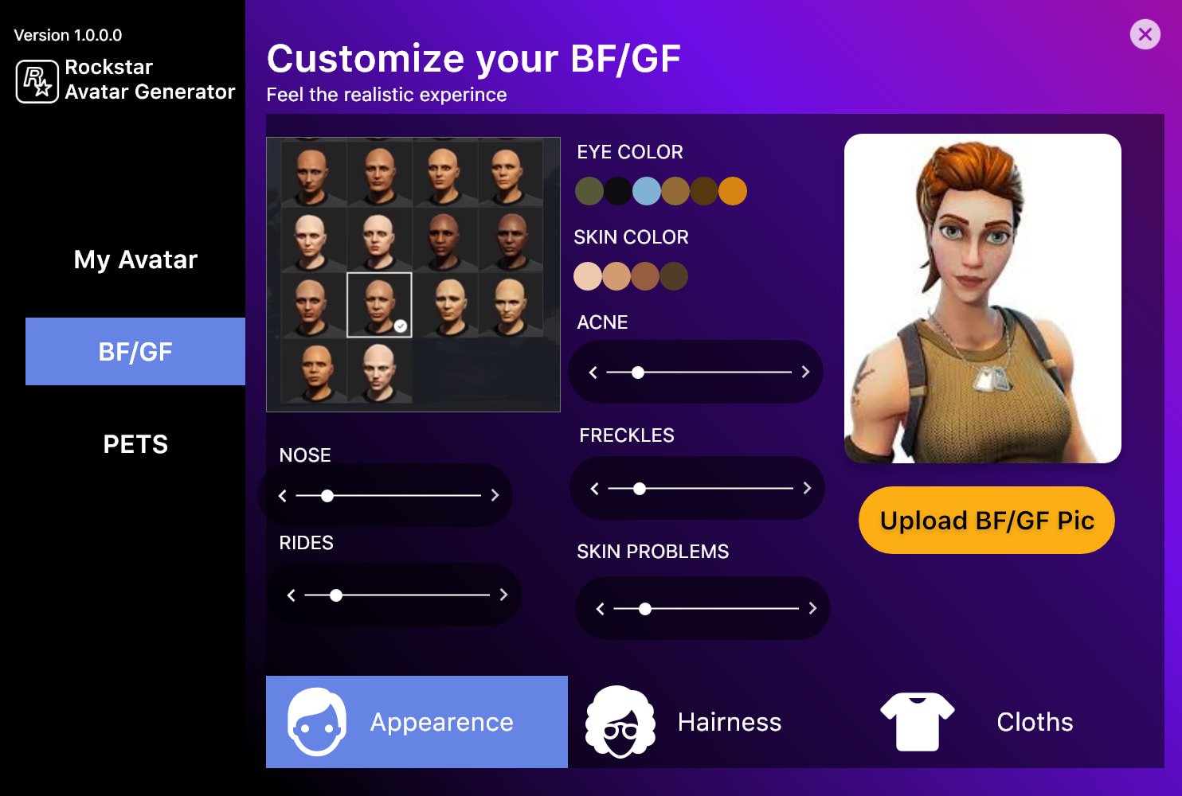The height and width of the screenshot is (796, 1182).
Task: Select the Appearence face icon
Action: (x=317, y=721)
